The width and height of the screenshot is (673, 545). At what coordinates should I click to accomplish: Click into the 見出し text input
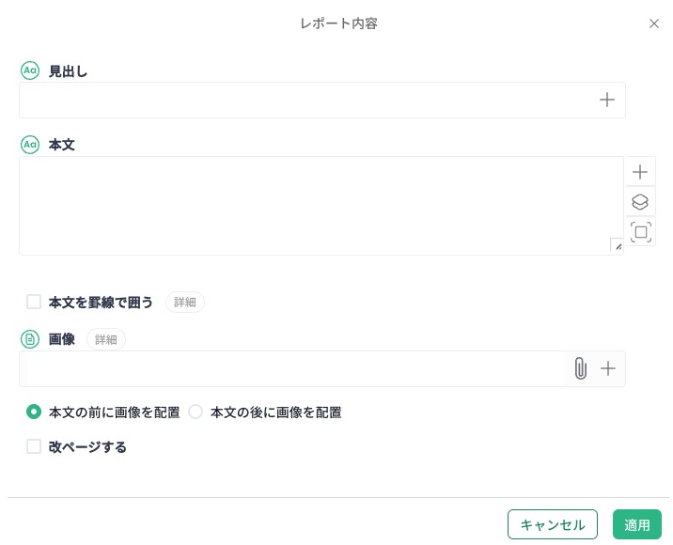pyautogui.click(x=301, y=101)
